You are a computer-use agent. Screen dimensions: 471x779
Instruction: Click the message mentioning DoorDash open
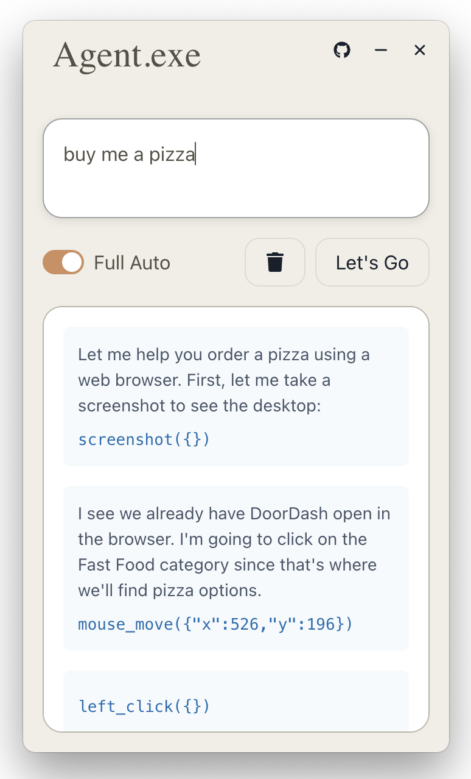coord(236,569)
